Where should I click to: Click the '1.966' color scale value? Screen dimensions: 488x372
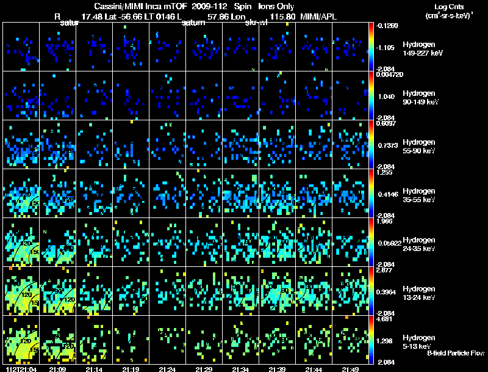point(384,221)
